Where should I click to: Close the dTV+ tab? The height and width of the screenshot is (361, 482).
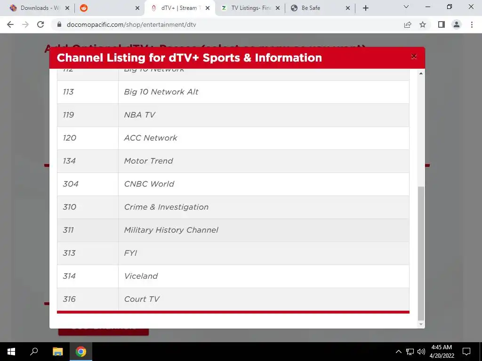tap(208, 8)
